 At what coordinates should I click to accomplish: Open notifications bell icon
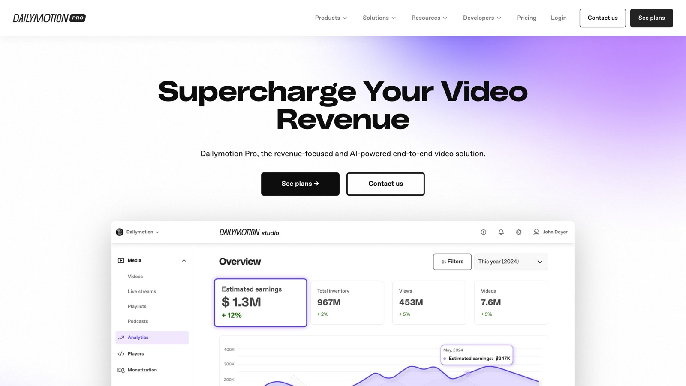[501, 232]
